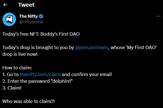The width and height of the screenshot is (163, 108).
Task: Click the "whose 'My First DAO'" phrase
Action: click(134, 48)
